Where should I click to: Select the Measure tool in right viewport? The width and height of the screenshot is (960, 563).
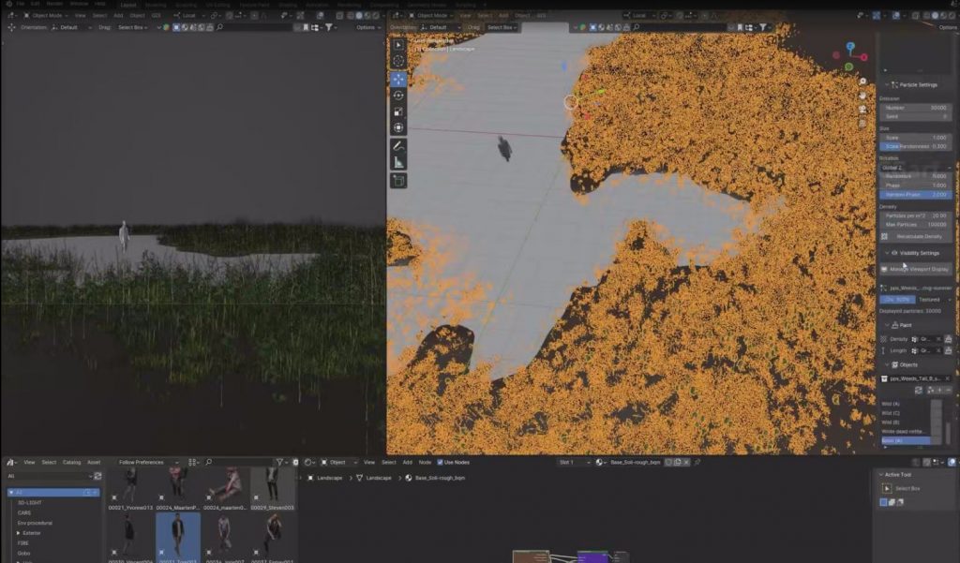click(x=398, y=162)
